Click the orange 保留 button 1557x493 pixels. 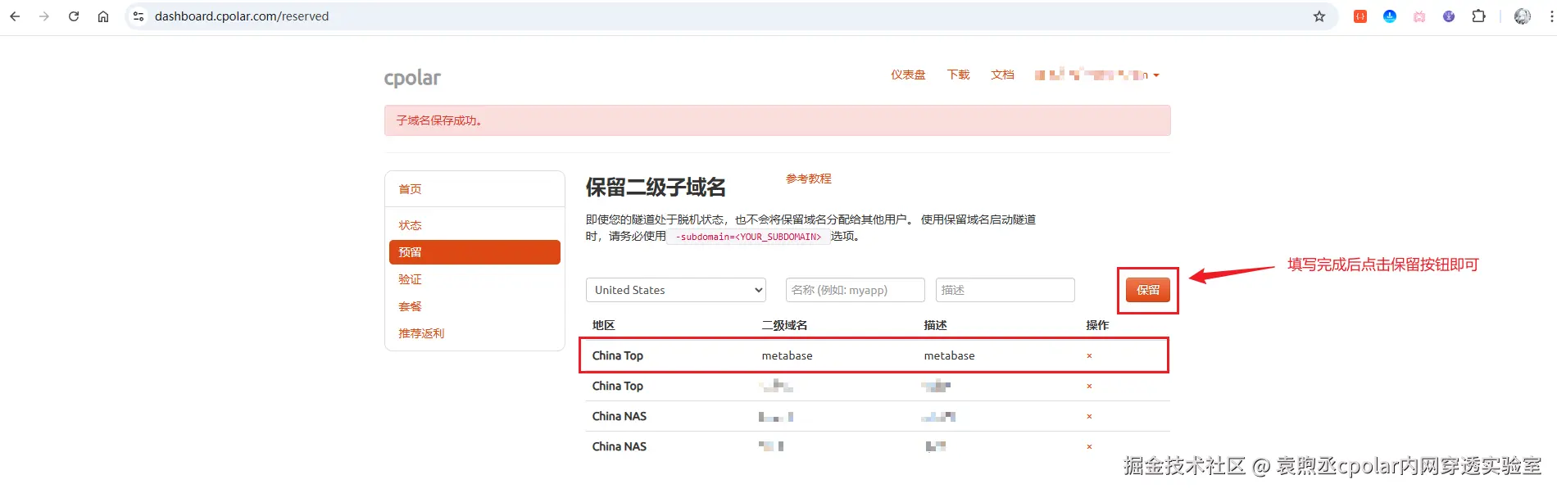1148,290
